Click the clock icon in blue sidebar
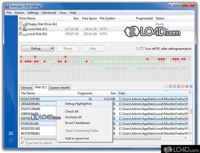Image resolution: width=200 pixels, height=153 pixels. (x=11, y=140)
